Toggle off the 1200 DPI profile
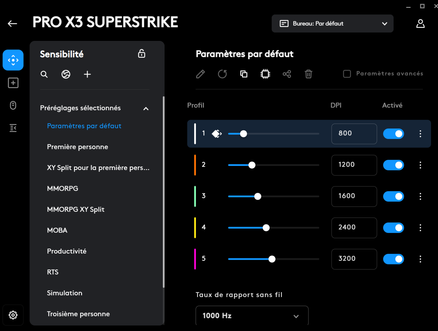438x331 pixels. coord(393,165)
